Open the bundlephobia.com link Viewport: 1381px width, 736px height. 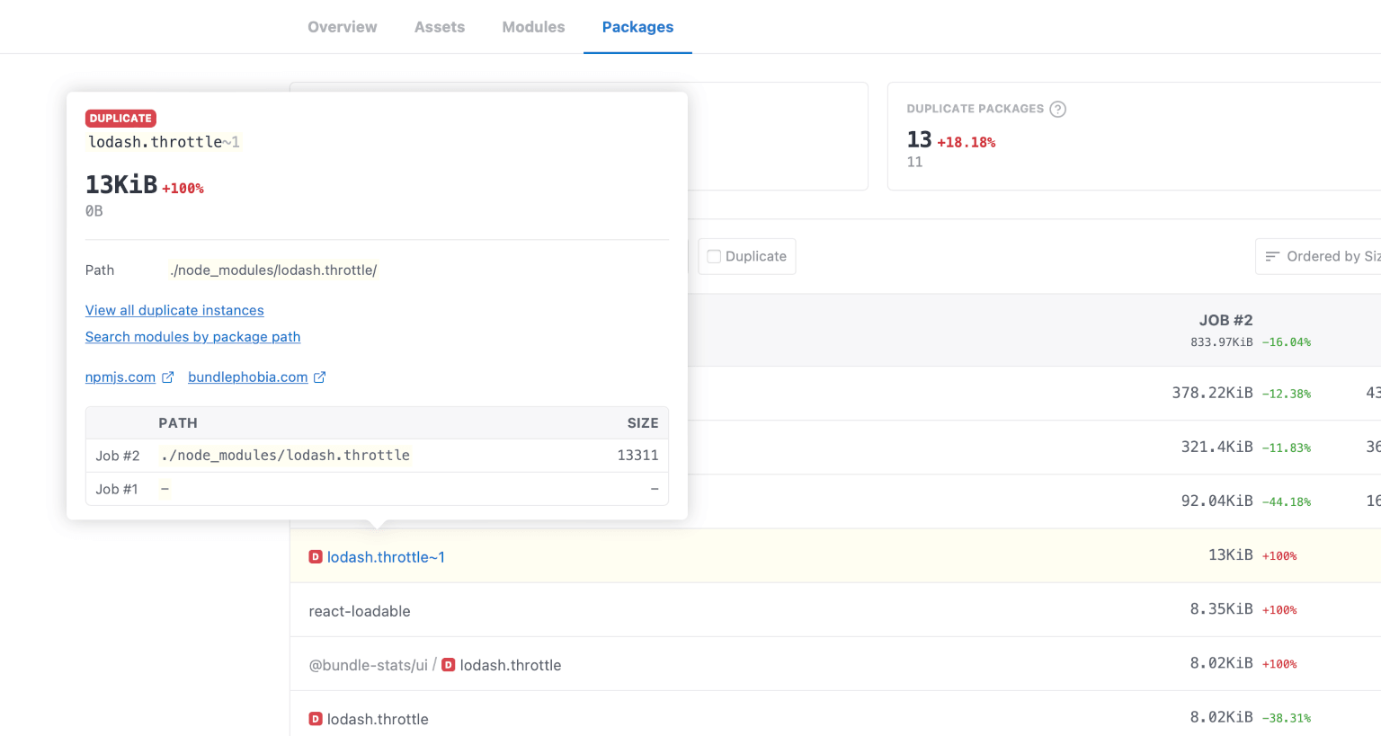coord(248,377)
